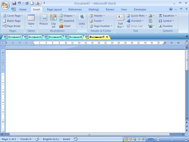Open the Symbol menu
The height and width of the screenshot is (142, 189).
point(166,21)
